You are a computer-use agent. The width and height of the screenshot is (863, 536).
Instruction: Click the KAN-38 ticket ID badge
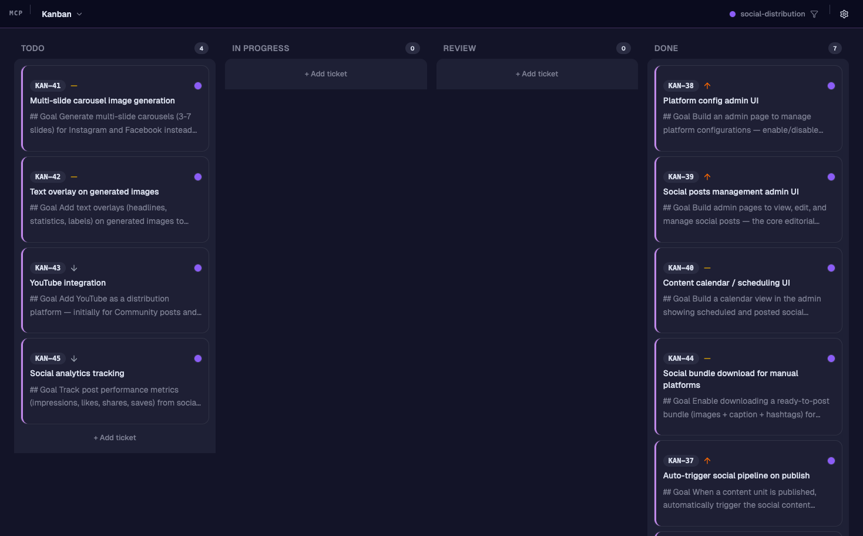point(681,86)
